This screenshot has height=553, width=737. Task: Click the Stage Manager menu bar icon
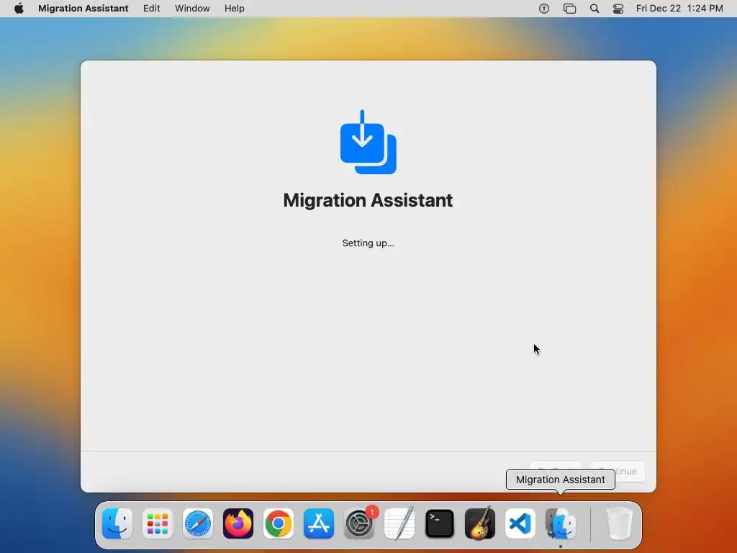click(x=569, y=9)
